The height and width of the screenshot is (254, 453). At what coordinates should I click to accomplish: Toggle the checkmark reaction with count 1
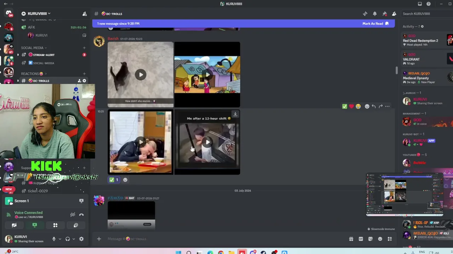tap(114, 180)
